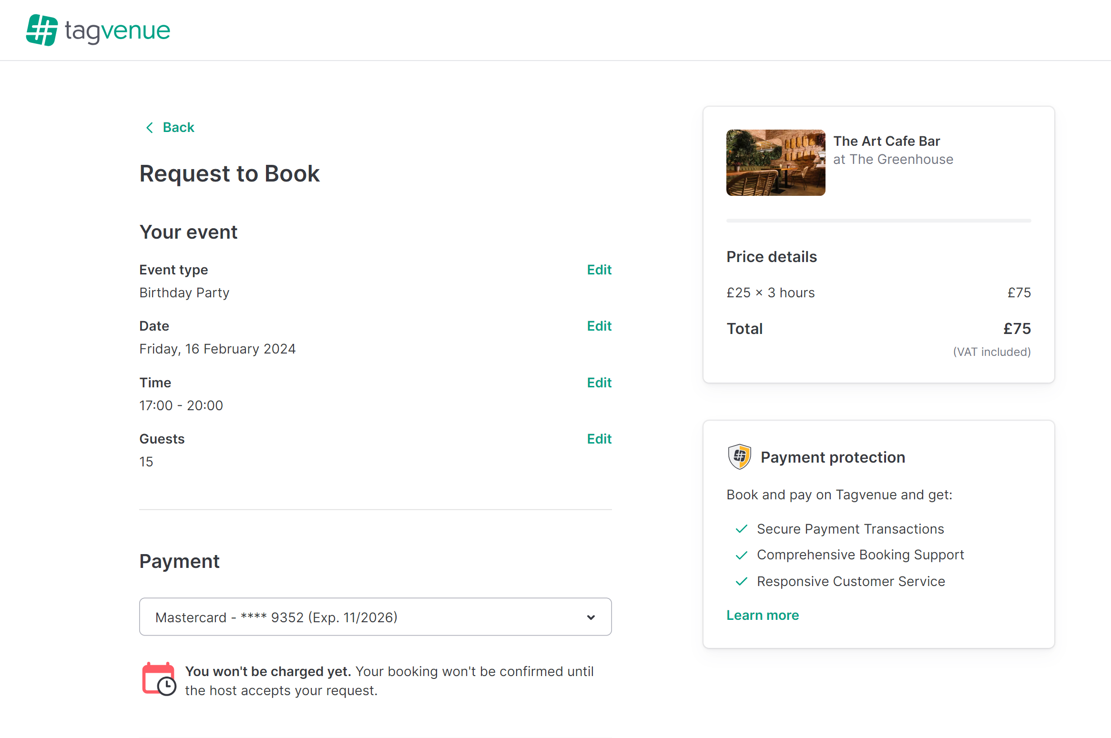Click The Art Cafe Bar title
The width and height of the screenshot is (1111, 738).
coord(886,141)
